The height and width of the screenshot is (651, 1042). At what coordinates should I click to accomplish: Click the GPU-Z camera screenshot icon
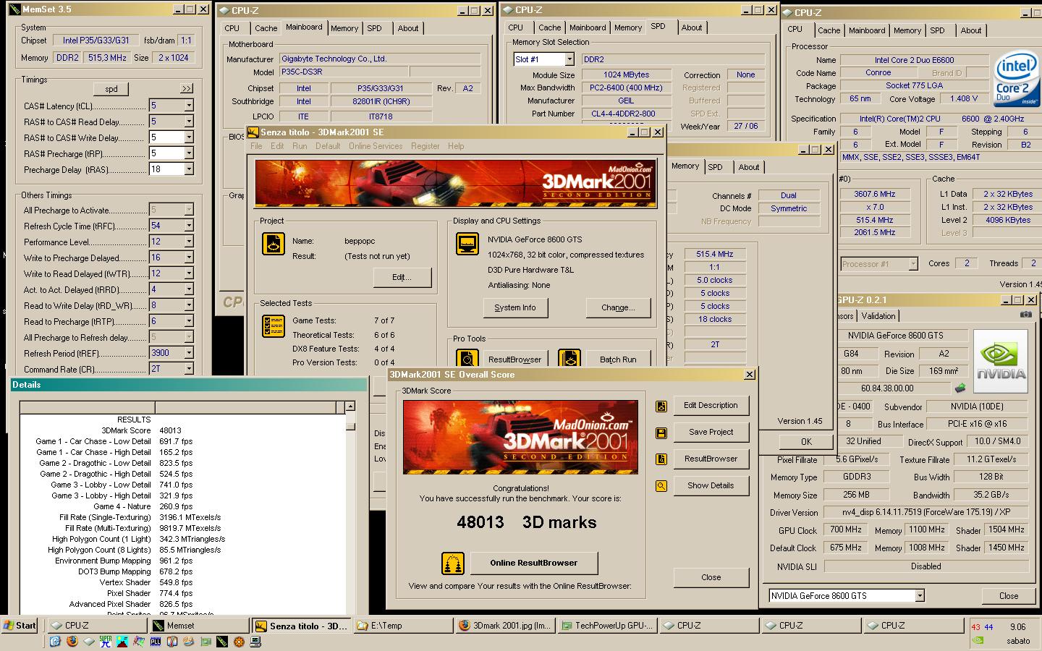[1026, 315]
